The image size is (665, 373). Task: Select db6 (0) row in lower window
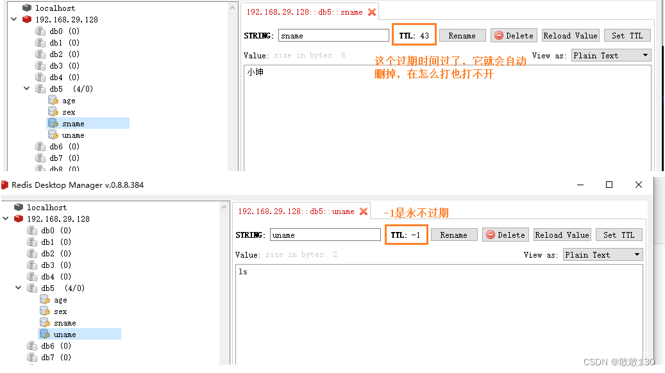coord(56,345)
